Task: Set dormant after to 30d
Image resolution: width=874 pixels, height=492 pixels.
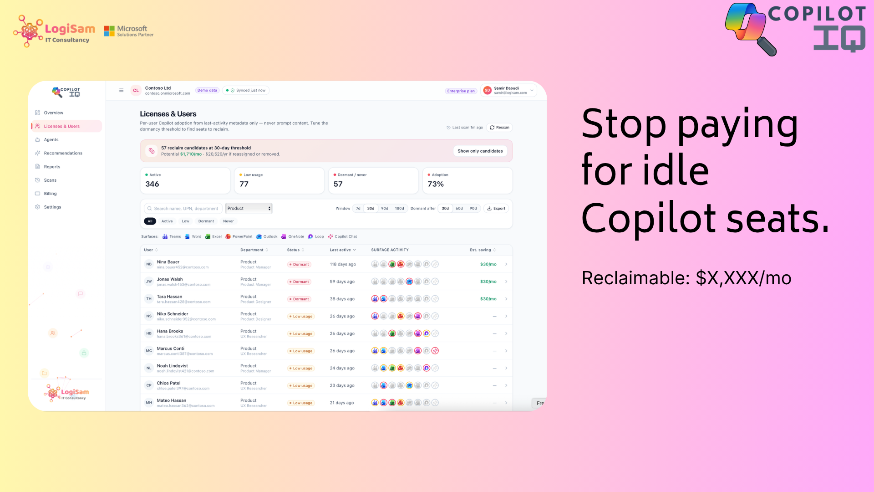Action: [445, 208]
